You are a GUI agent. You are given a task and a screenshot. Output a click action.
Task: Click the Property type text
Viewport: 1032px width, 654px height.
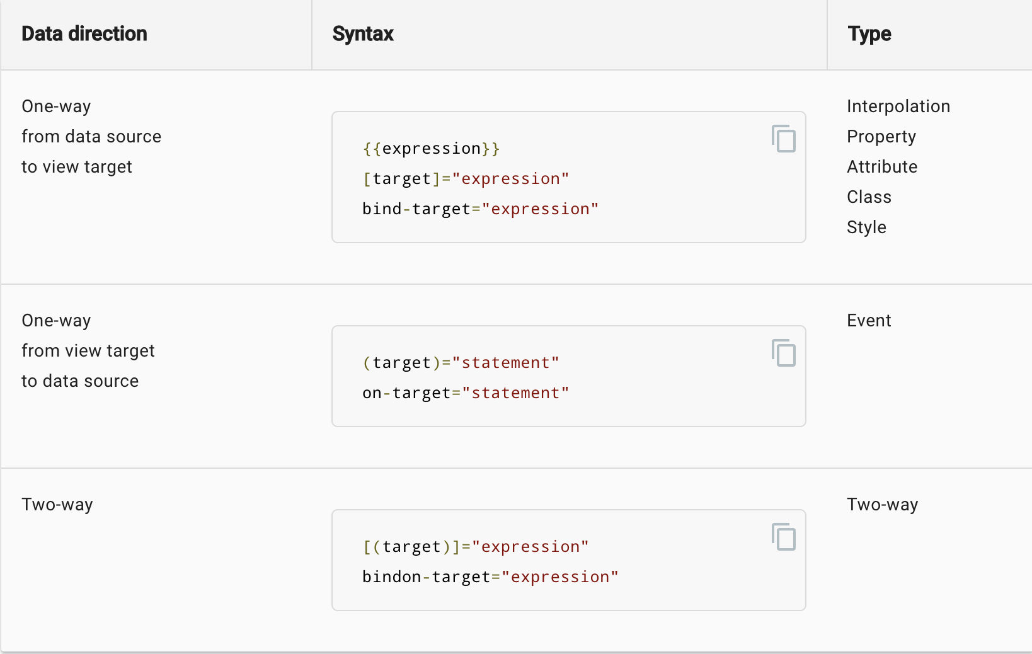881,137
